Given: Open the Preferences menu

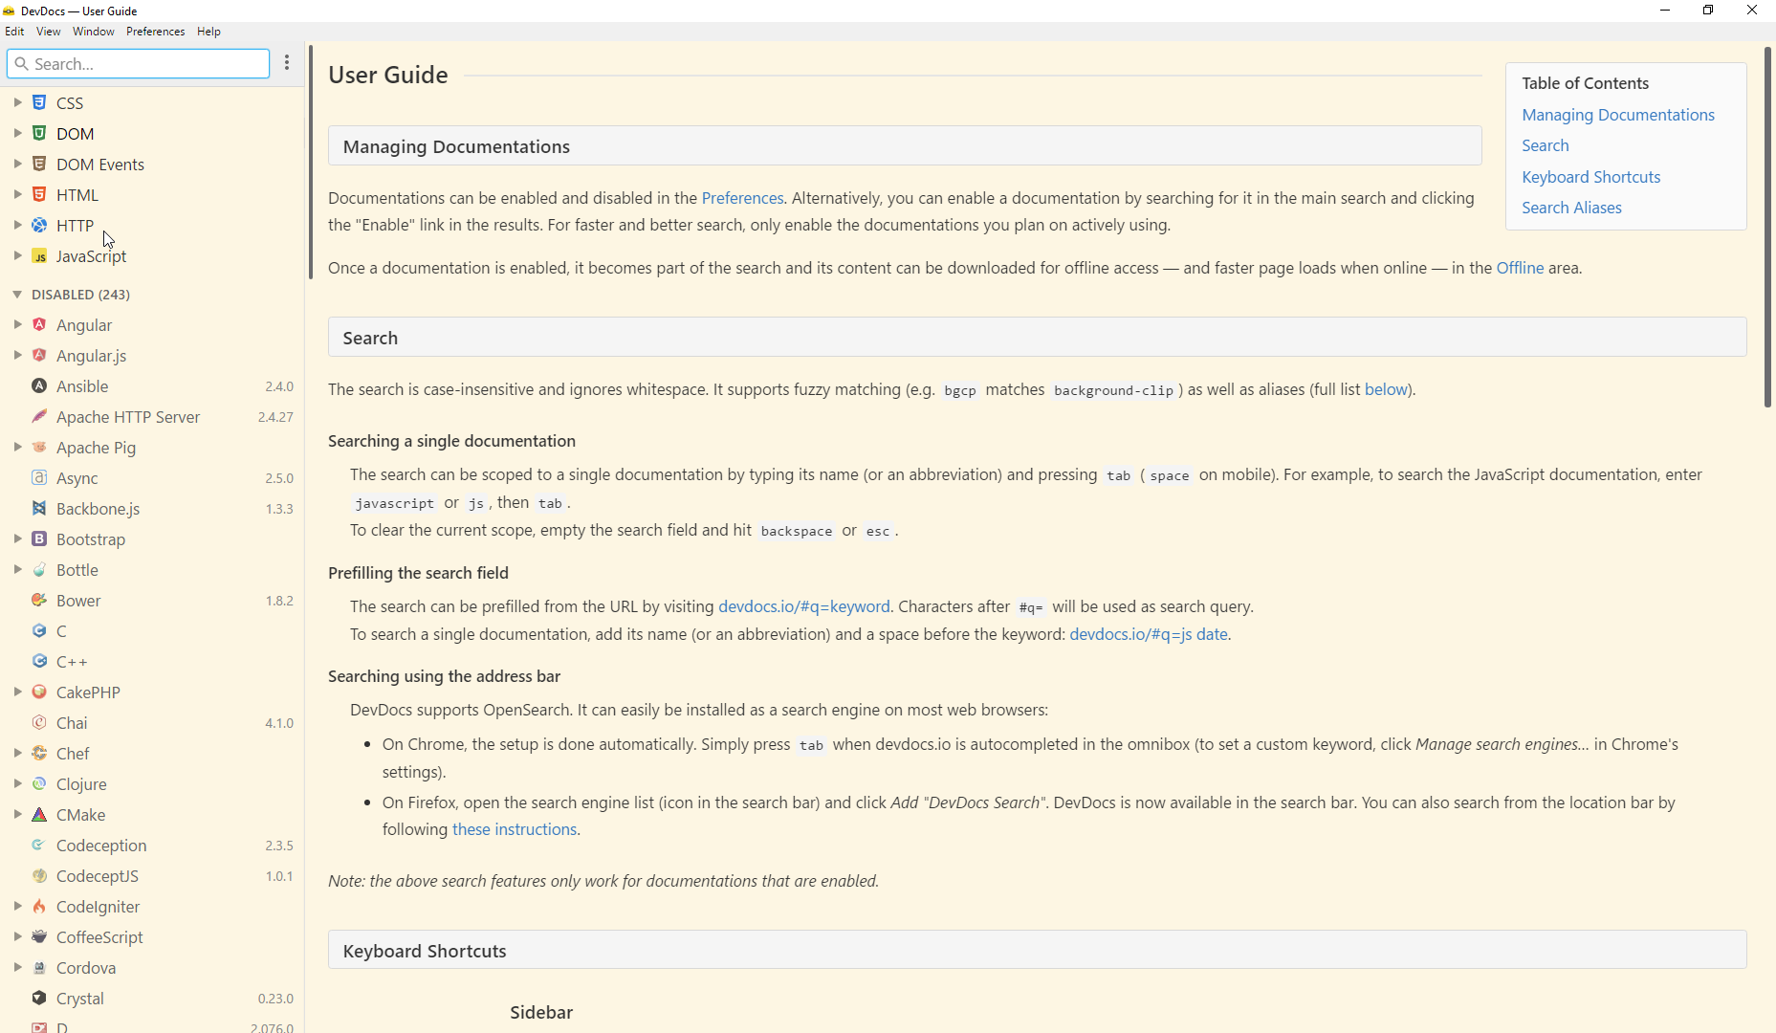Looking at the screenshot, I should click(x=155, y=32).
